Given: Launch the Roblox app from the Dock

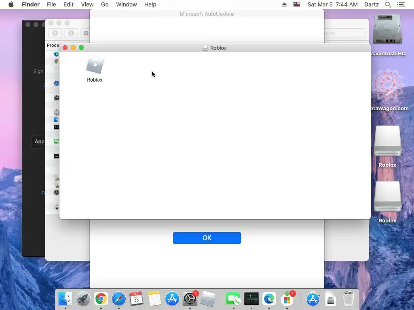Looking at the screenshot, I should pos(208,299).
